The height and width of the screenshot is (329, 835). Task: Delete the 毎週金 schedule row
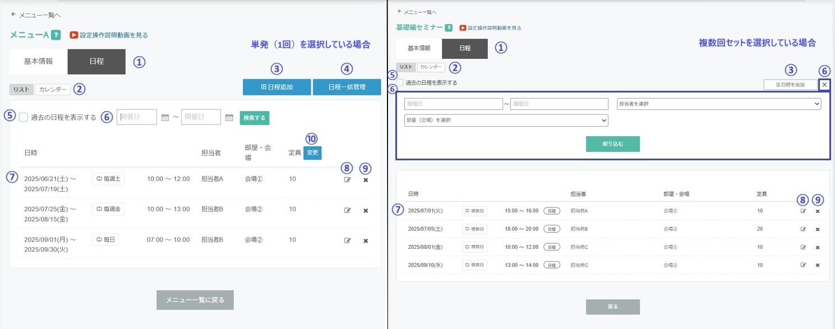point(366,210)
